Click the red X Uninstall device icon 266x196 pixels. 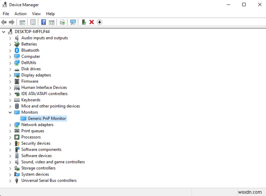pos(92,22)
